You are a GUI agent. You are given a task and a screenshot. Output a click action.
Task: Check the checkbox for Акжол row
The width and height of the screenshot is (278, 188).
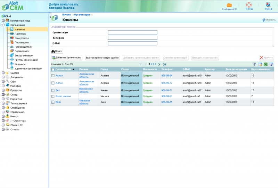tap(53, 76)
